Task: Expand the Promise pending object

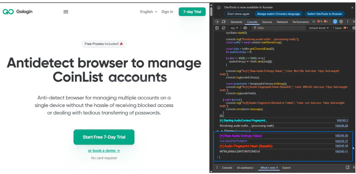Action: pos(222,131)
